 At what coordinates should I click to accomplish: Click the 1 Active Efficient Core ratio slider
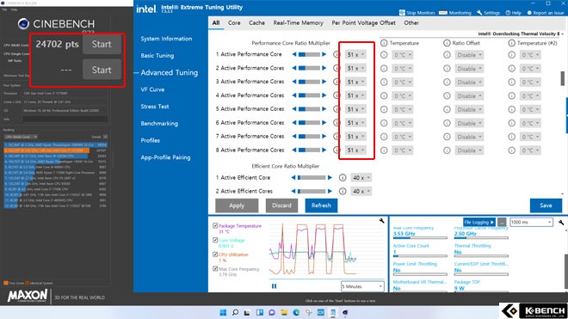click(x=312, y=177)
